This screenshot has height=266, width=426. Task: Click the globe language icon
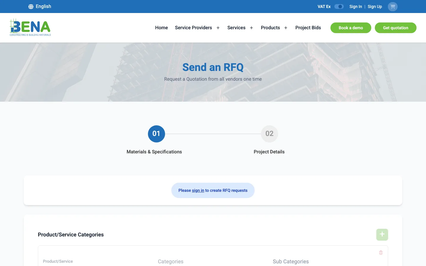pyautogui.click(x=31, y=7)
